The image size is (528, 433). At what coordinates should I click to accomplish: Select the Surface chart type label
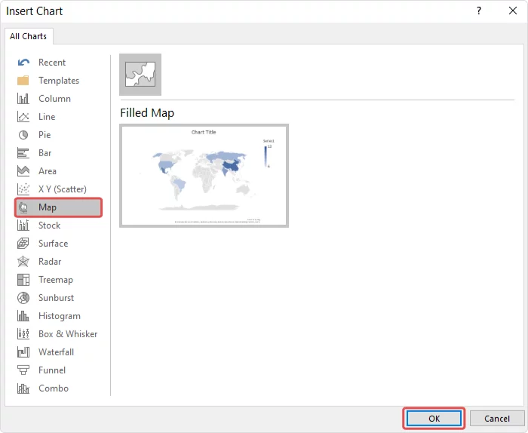[x=54, y=244]
